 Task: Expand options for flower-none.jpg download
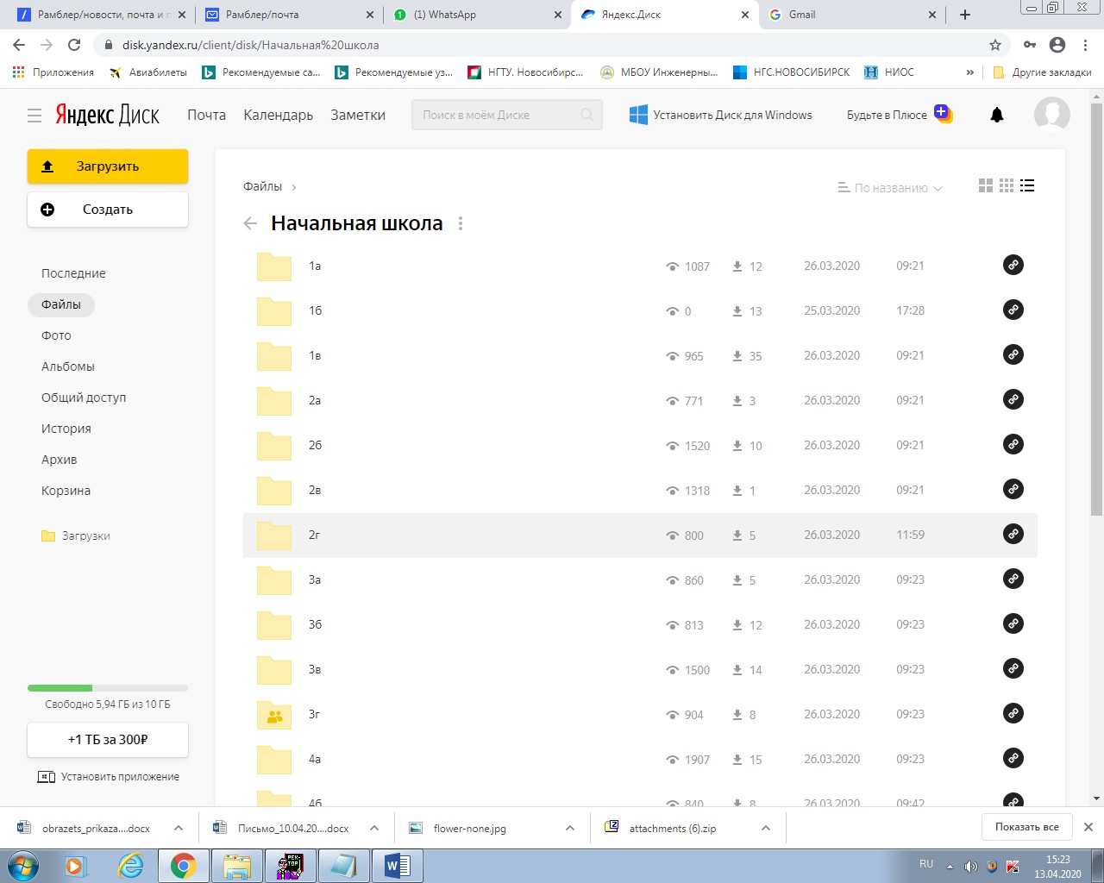point(570,828)
